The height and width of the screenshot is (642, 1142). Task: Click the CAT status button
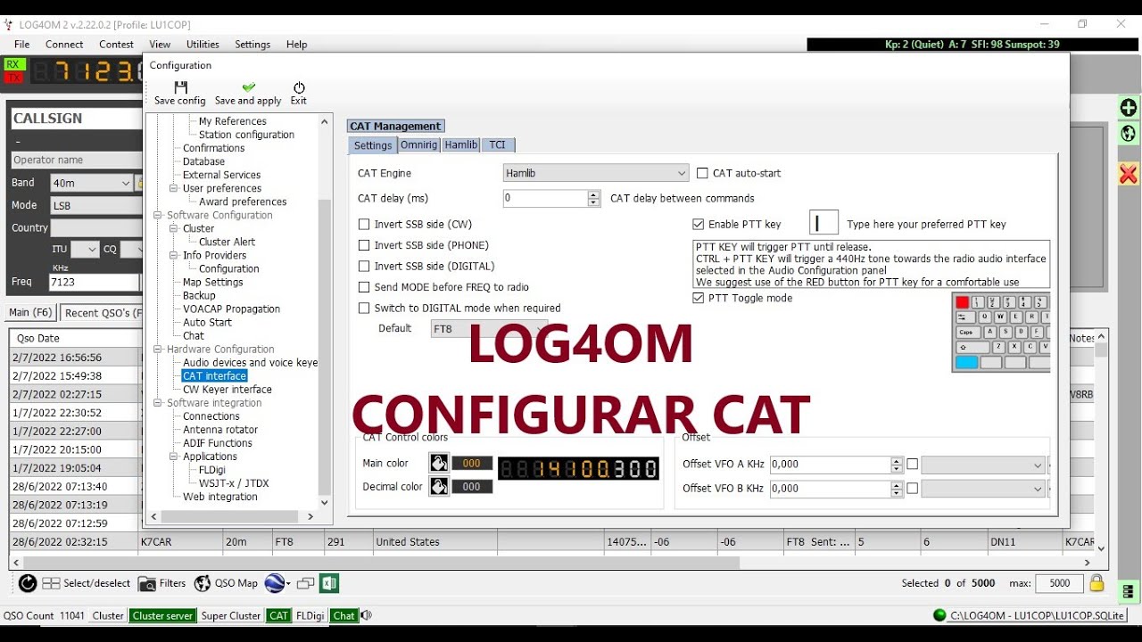click(279, 615)
